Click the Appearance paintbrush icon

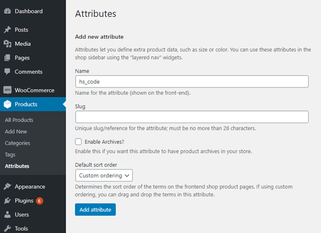click(7, 187)
